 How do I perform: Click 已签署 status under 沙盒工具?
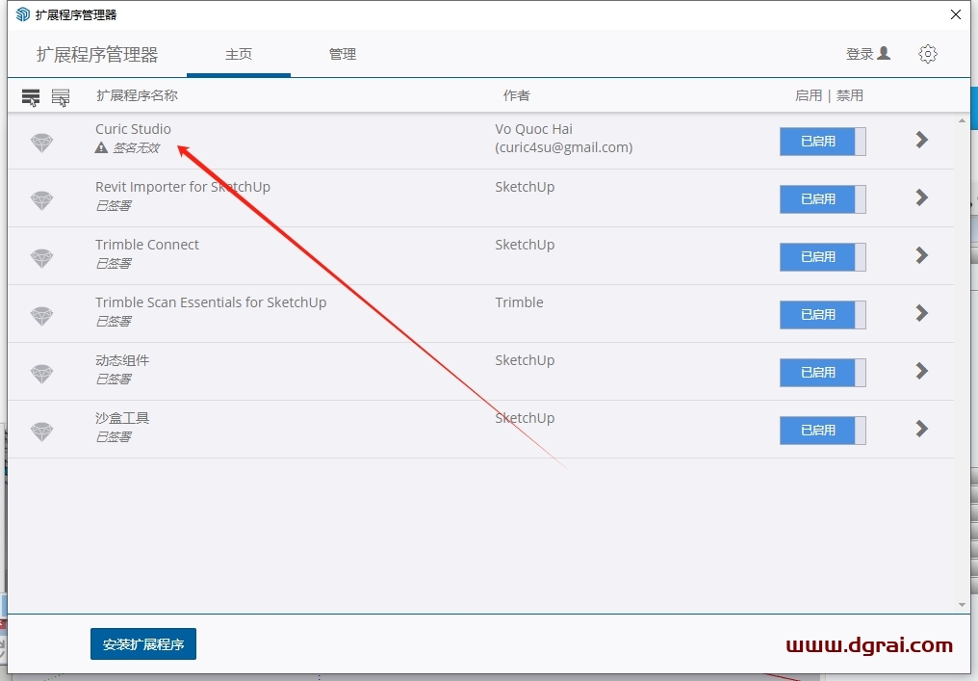[113, 437]
